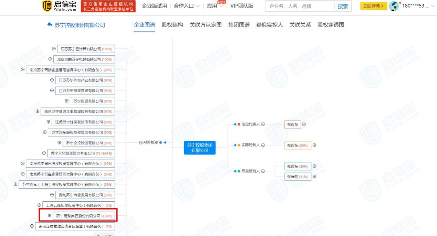This screenshot has height=236, width=437.
Task: Open the account dropdown next to phone number
Action: (433, 6)
